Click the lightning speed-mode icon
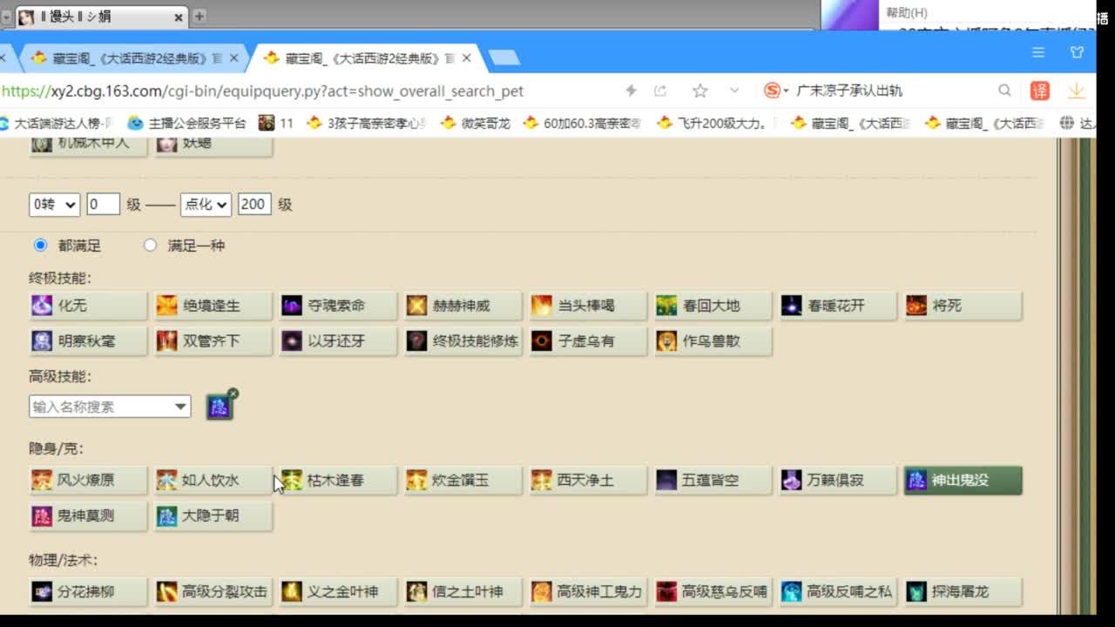 click(631, 91)
